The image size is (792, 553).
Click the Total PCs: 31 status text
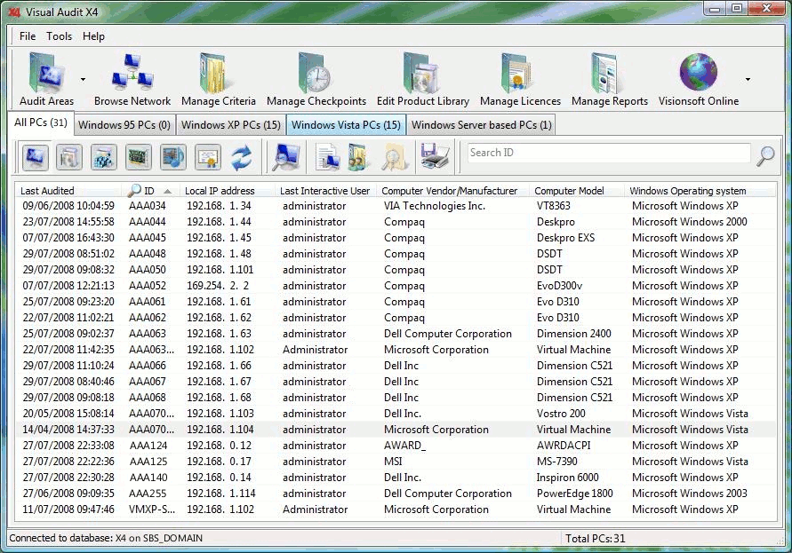coord(595,539)
